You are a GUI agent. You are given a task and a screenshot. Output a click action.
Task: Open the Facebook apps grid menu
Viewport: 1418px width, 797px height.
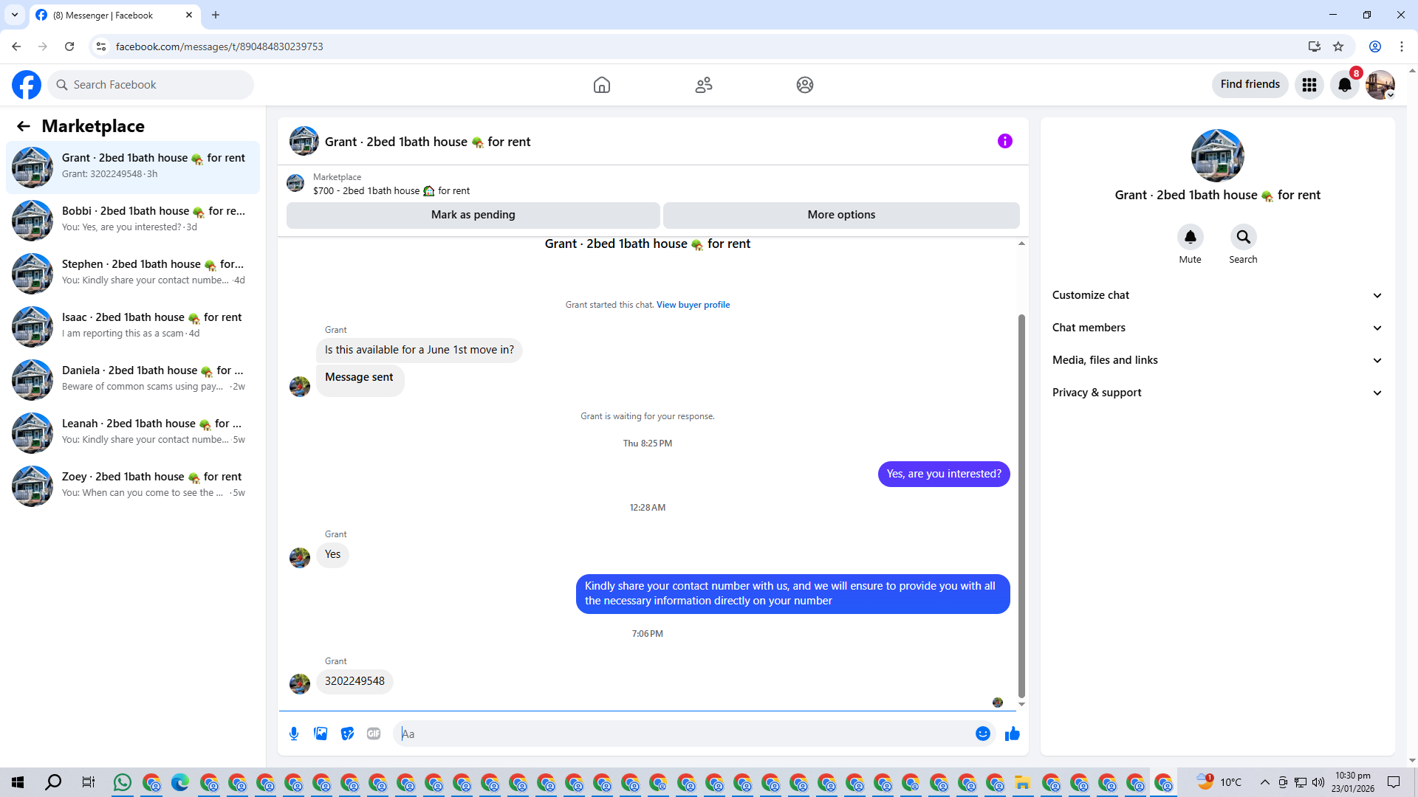(x=1309, y=85)
